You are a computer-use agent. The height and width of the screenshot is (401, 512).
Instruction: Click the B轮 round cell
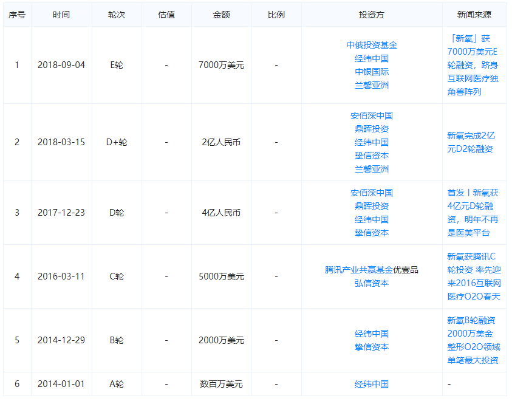117,340
